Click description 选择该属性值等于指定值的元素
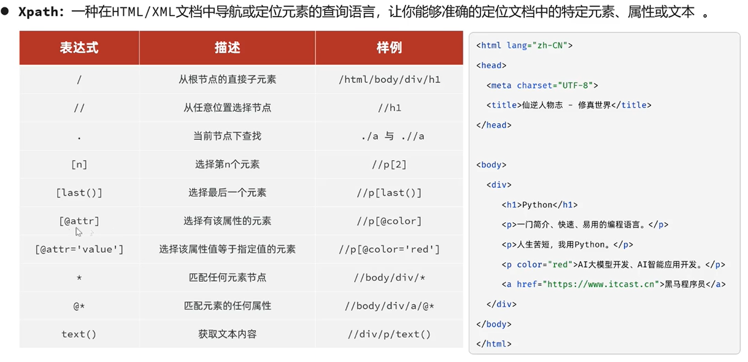 pos(227,249)
